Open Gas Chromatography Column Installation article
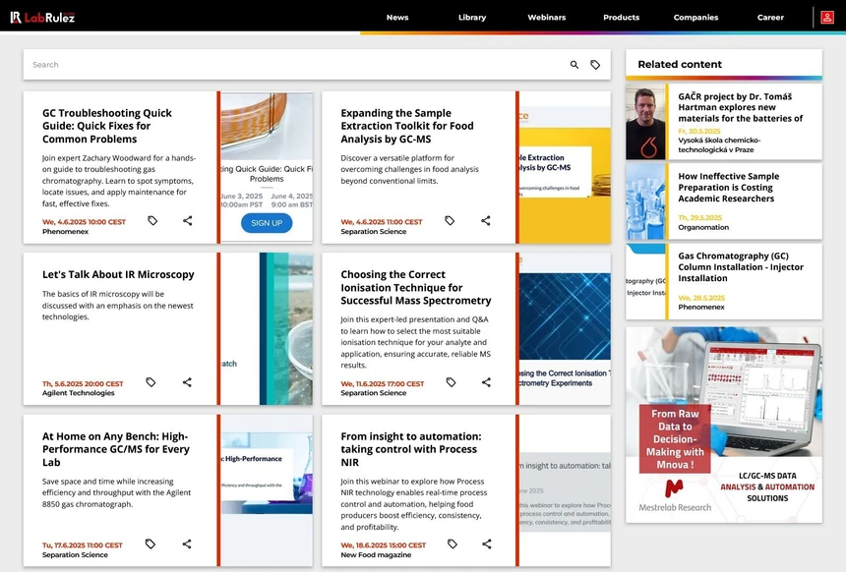846x572 pixels. [740, 267]
